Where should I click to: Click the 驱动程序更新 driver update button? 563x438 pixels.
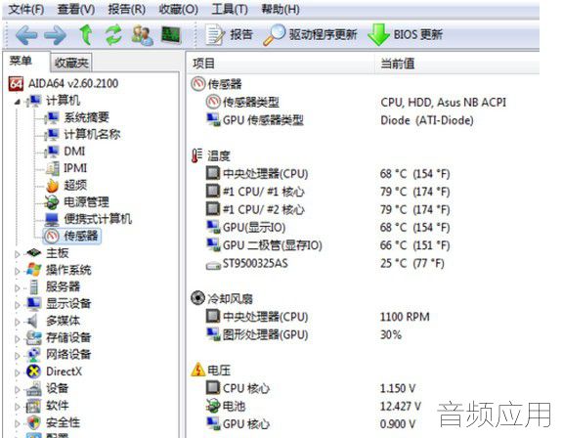310,35
